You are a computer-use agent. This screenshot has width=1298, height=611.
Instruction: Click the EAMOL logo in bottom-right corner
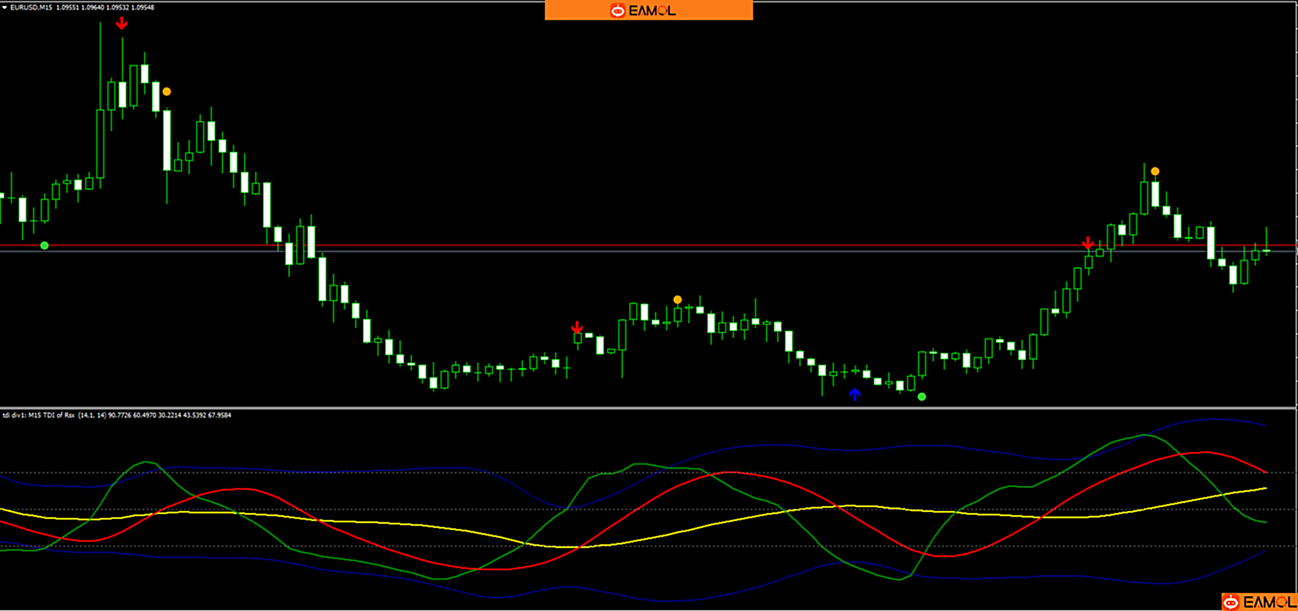1258,601
